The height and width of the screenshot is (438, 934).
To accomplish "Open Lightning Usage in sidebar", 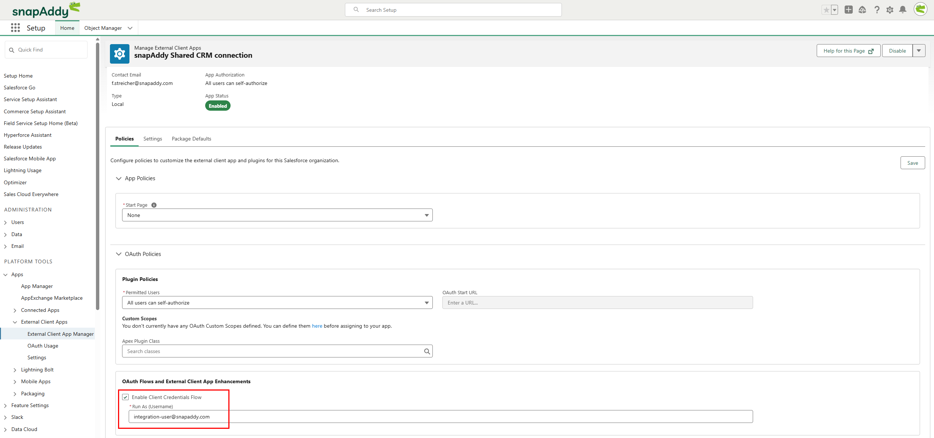I will tap(22, 170).
